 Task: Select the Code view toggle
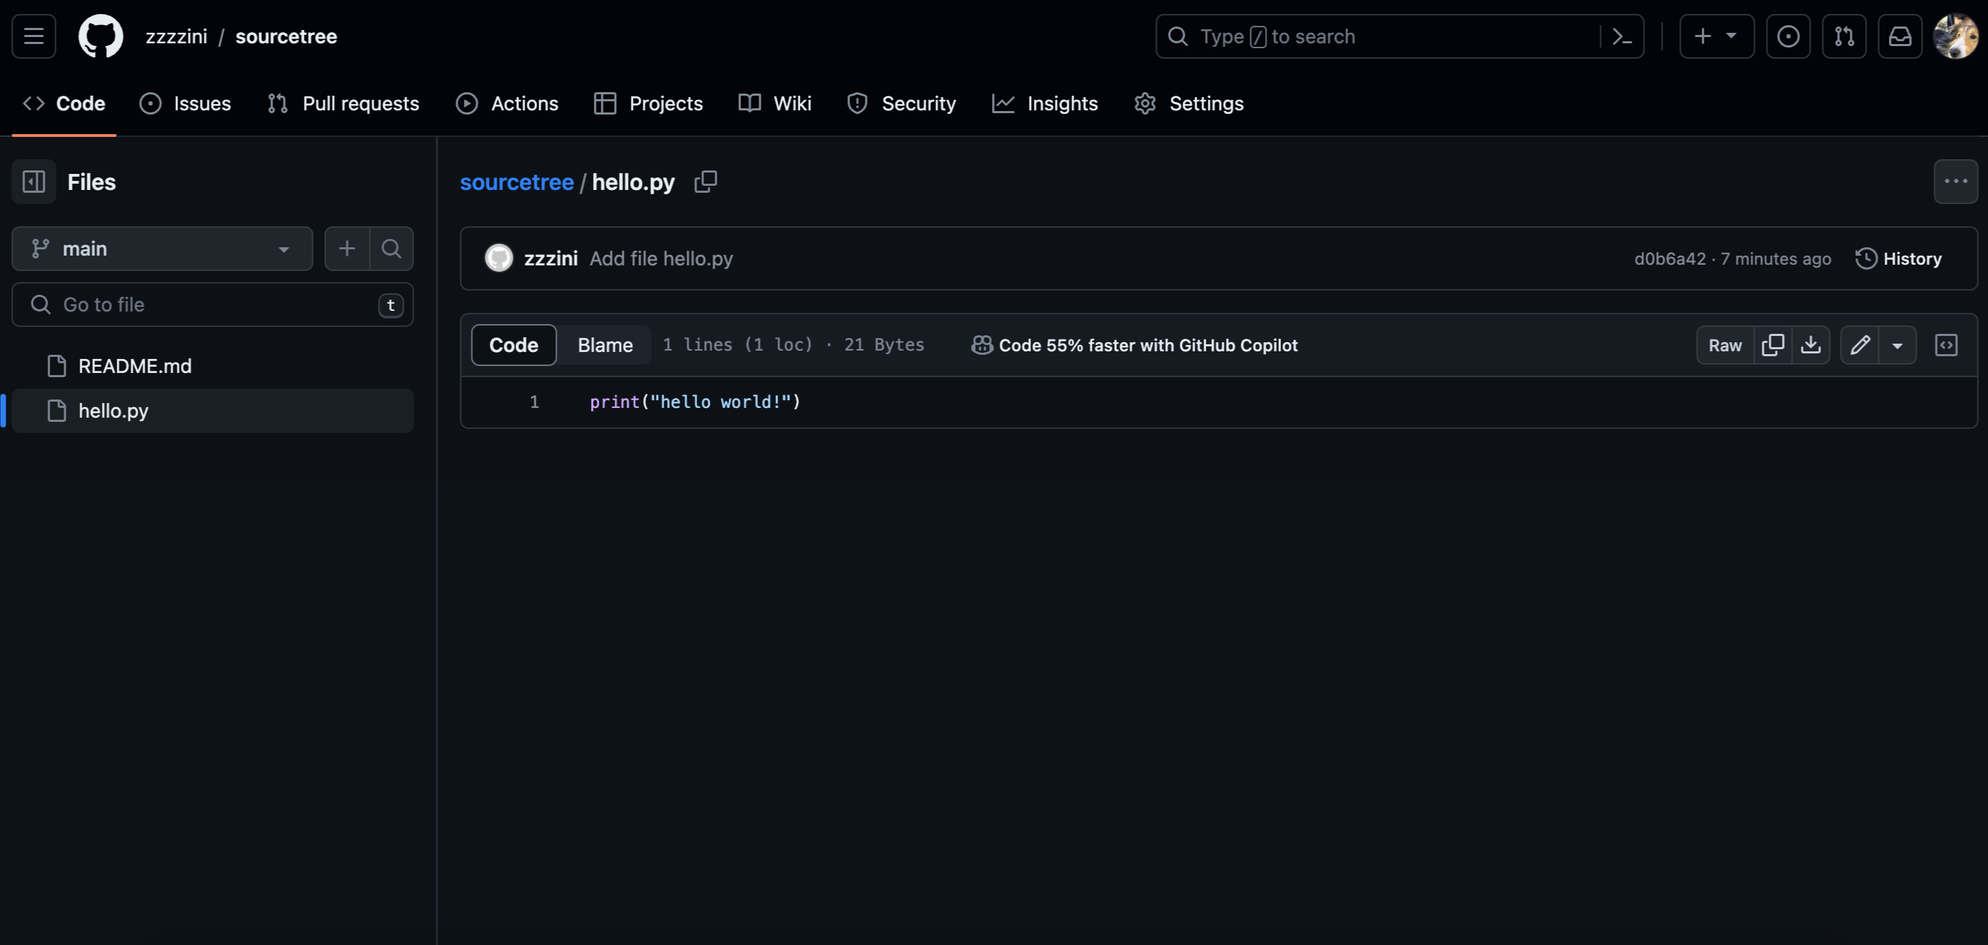click(x=514, y=345)
